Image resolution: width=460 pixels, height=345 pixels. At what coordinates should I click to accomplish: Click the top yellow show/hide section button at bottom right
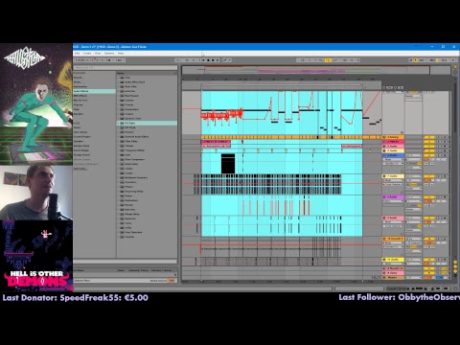(455, 263)
